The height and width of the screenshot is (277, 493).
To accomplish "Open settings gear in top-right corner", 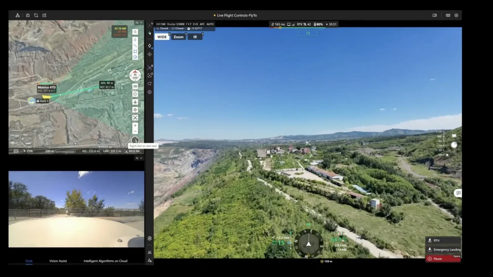I will 456,15.
